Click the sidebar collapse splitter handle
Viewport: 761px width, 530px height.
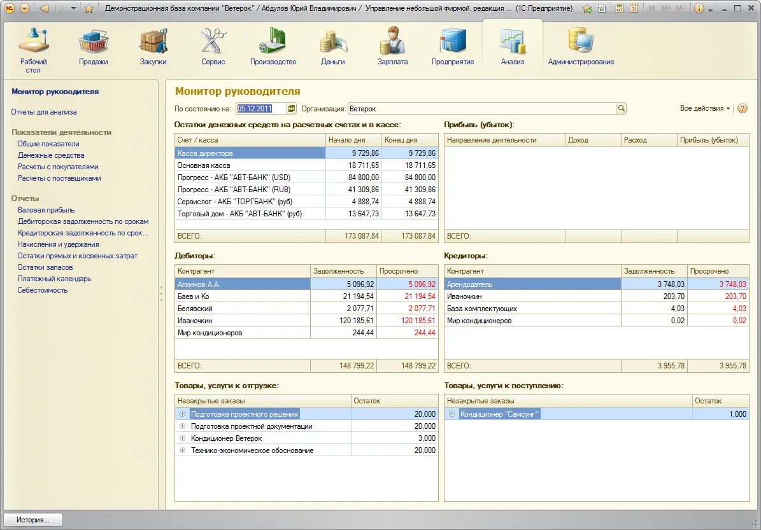[x=161, y=294]
